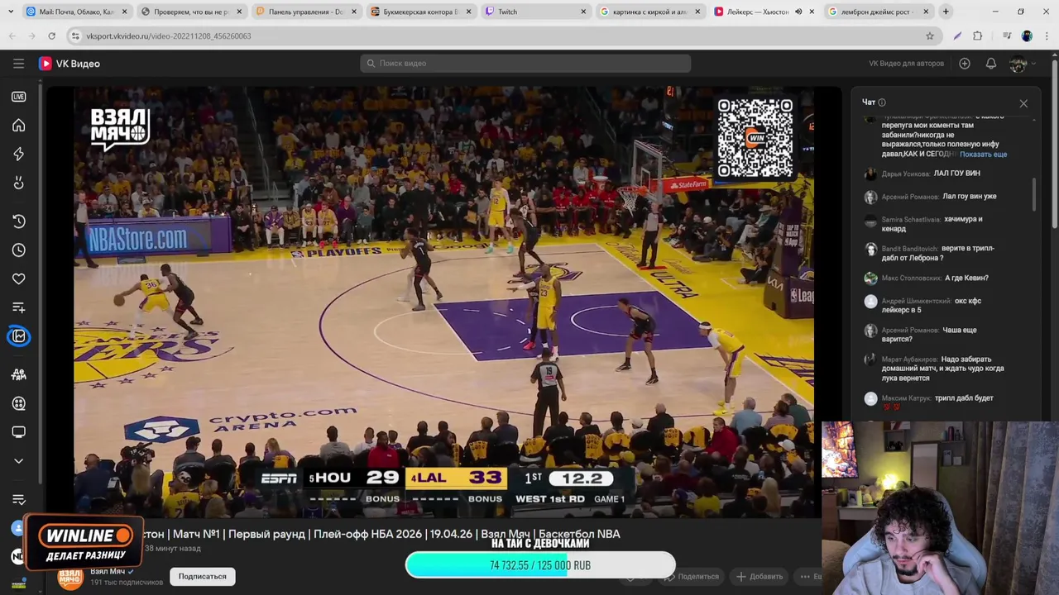Go back in browser
The width and height of the screenshot is (1059, 595).
tap(12, 36)
